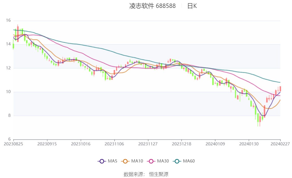The height and width of the screenshot is (178, 292).
Task: Click the 20231218 date axis label
Action: [182, 144]
